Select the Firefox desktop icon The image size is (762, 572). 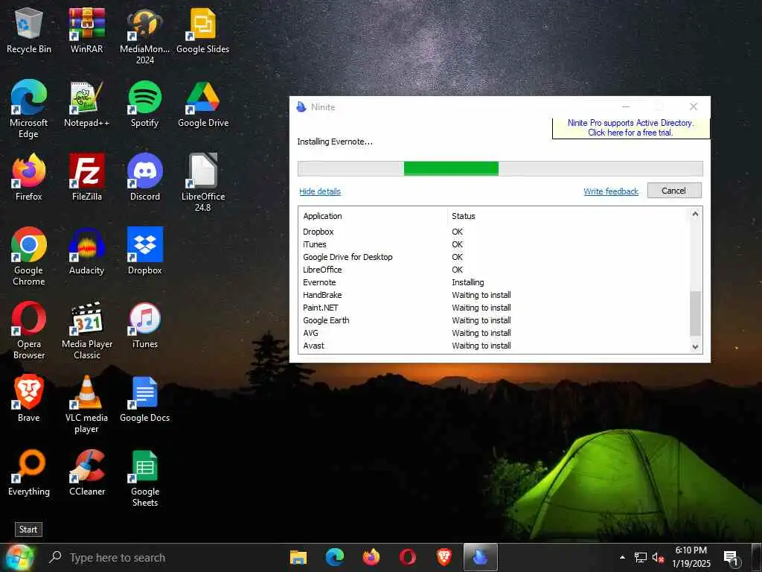pos(29,177)
